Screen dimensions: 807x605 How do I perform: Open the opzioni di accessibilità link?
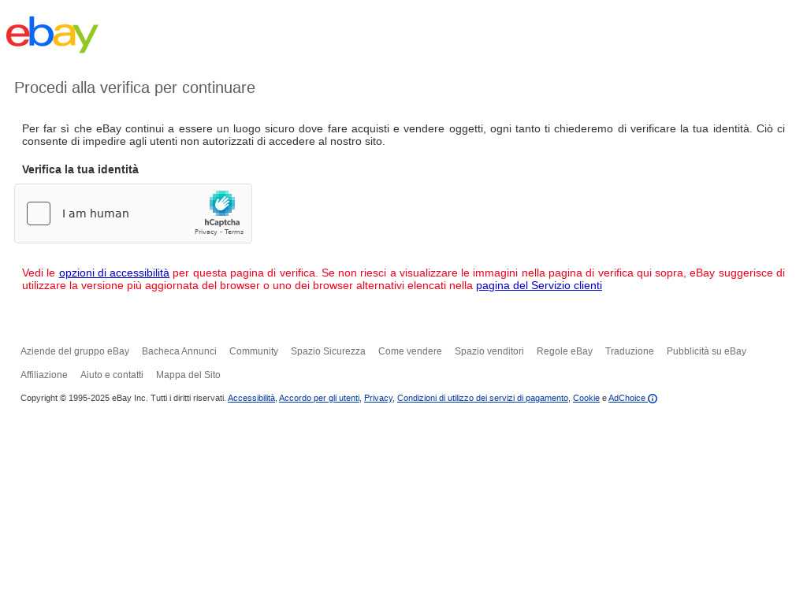pos(113,273)
